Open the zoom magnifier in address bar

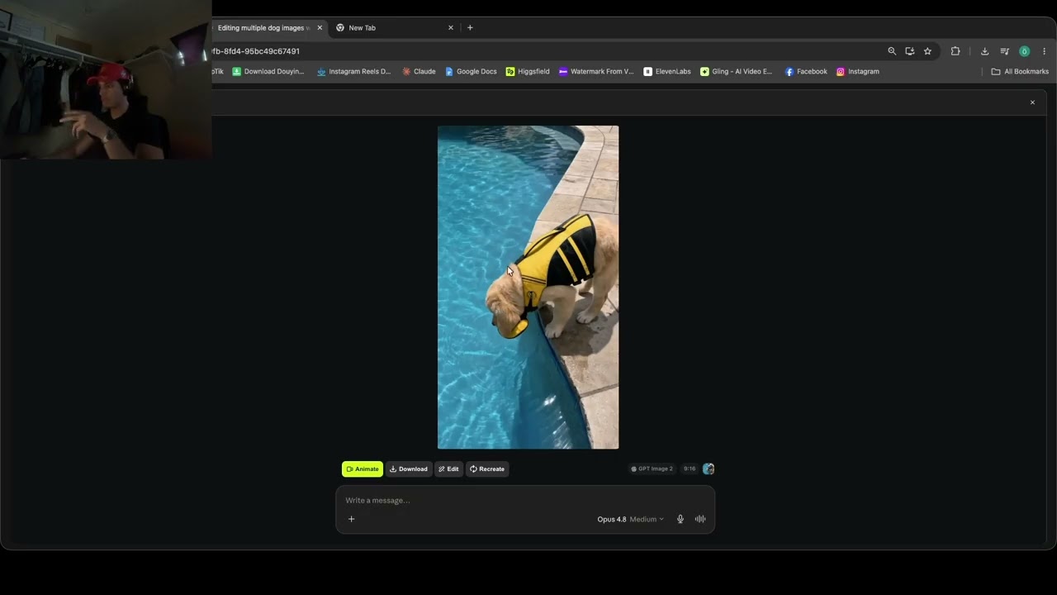point(892,51)
